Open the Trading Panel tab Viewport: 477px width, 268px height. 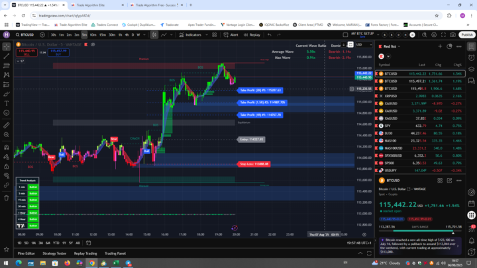[115, 253]
